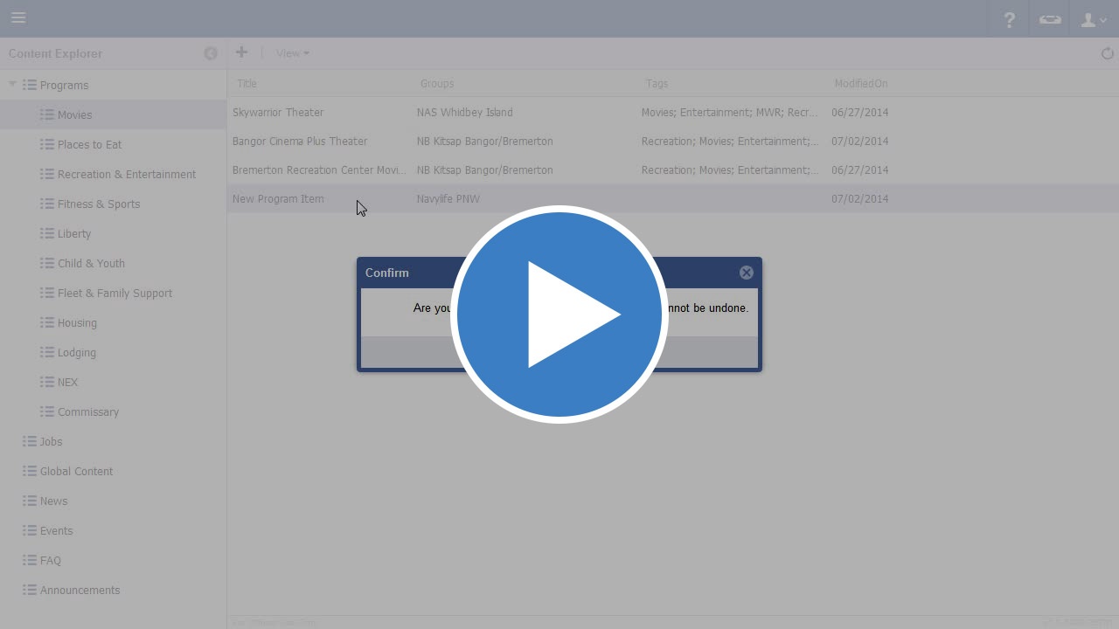
Task: Sort by the ModifiedOn column header
Action: (x=860, y=84)
